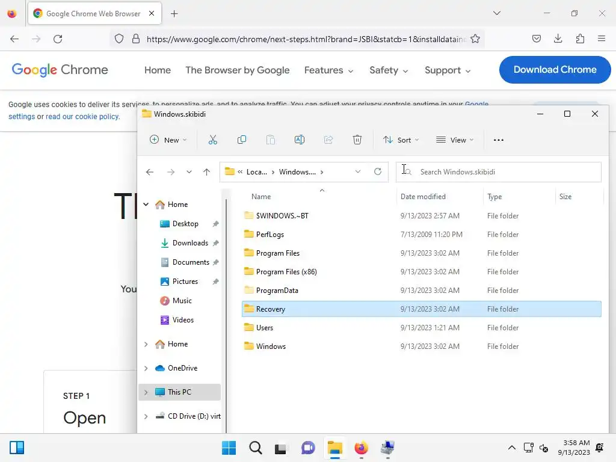This screenshot has height=462, width=616.
Task: Select the Program Files (x86) folder
Action: [421, 272]
